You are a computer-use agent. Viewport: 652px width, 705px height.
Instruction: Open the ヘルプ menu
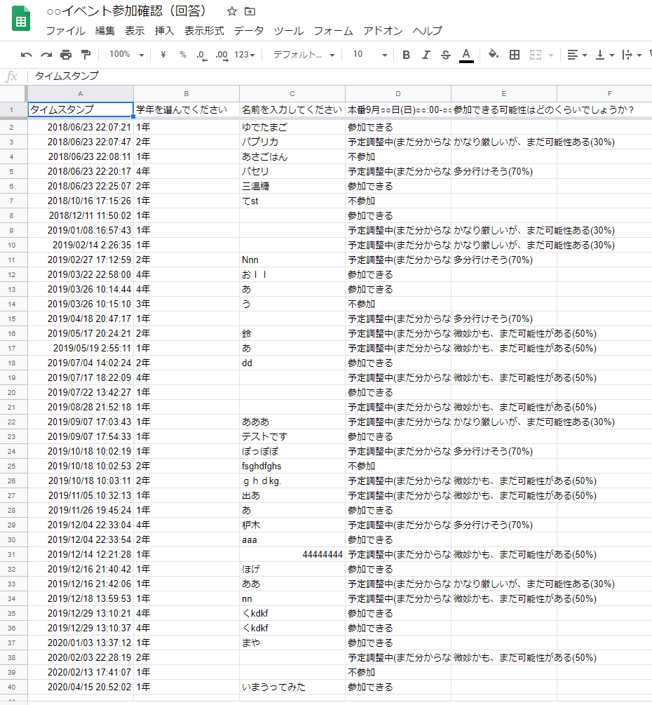coord(428,31)
